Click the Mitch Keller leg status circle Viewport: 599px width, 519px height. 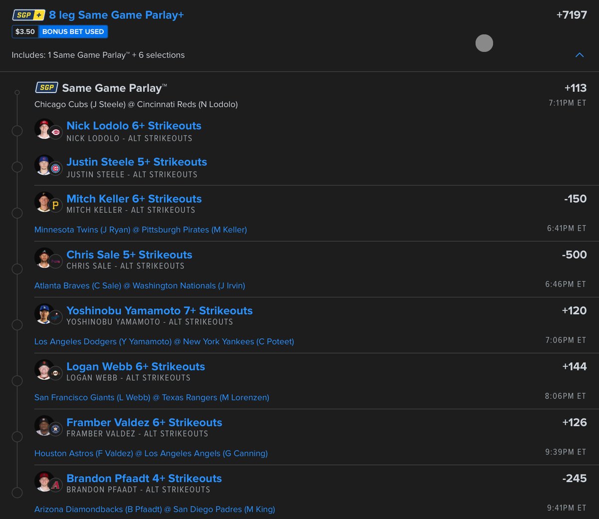[17, 213]
